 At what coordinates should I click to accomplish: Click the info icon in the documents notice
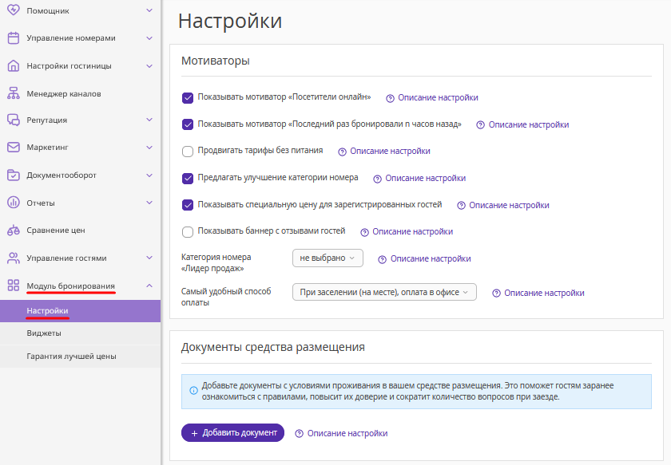point(193,391)
